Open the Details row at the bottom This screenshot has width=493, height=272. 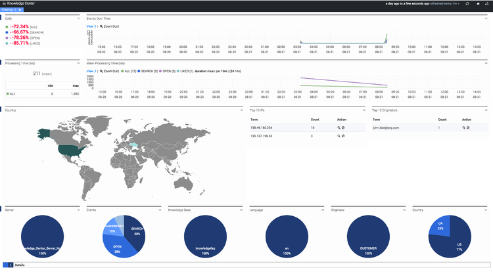[x=20, y=265]
